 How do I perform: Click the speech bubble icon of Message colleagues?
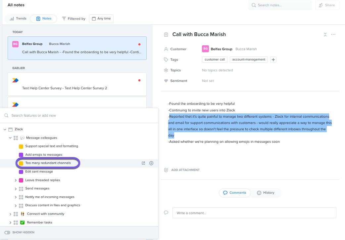[x=22, y=138]
